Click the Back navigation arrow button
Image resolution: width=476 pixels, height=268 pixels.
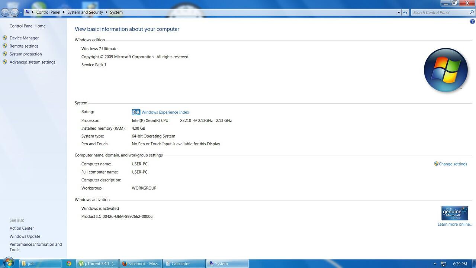pos(5,12)
